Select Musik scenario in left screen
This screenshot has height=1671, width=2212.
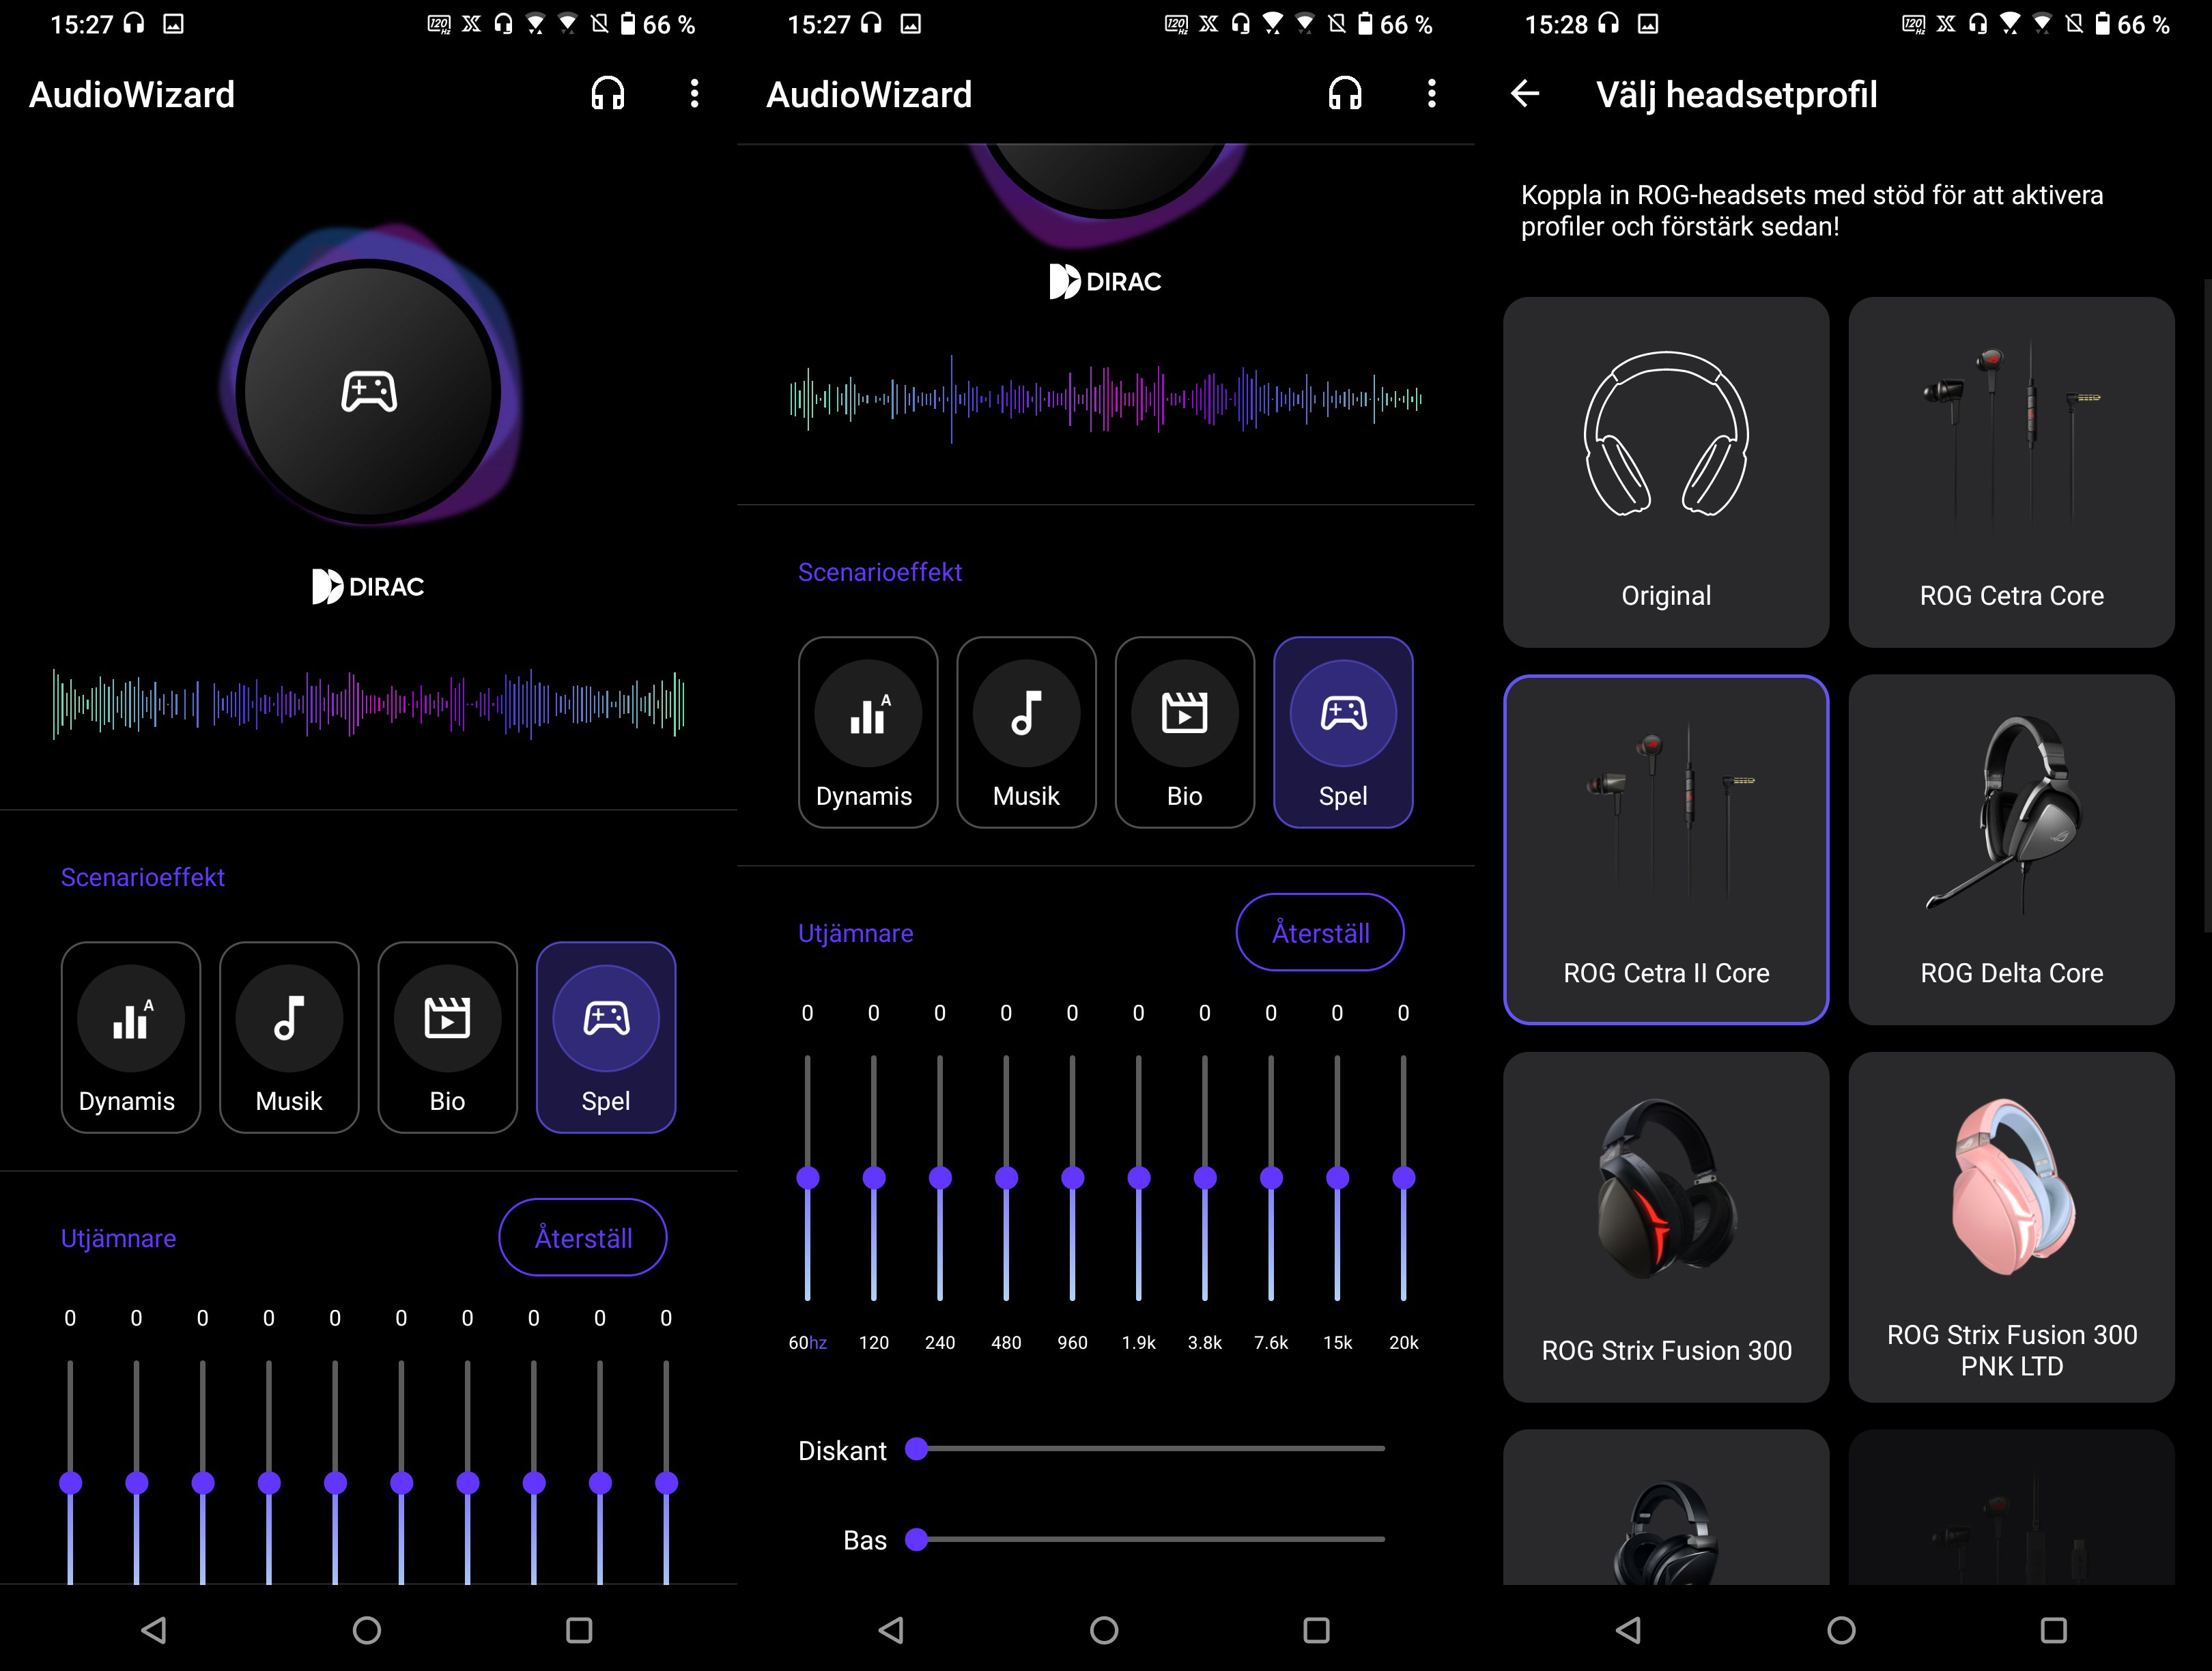(289, 1037)
